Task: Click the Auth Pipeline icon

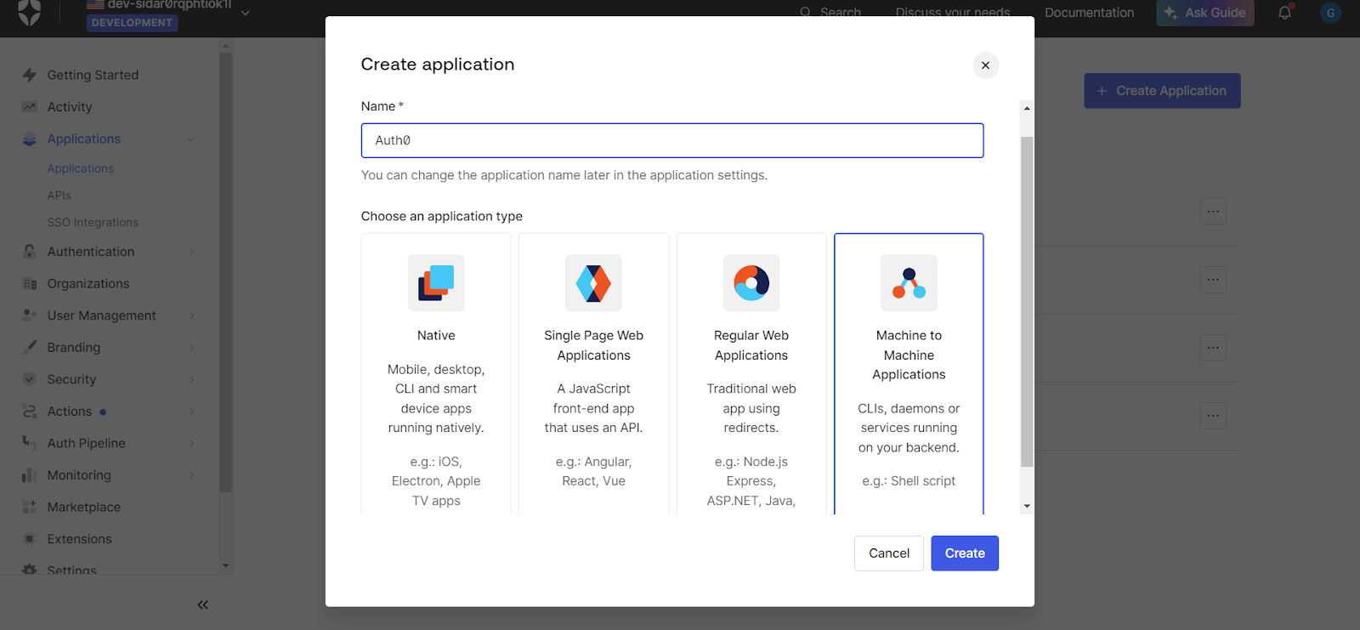Action: tap(30, 443)
